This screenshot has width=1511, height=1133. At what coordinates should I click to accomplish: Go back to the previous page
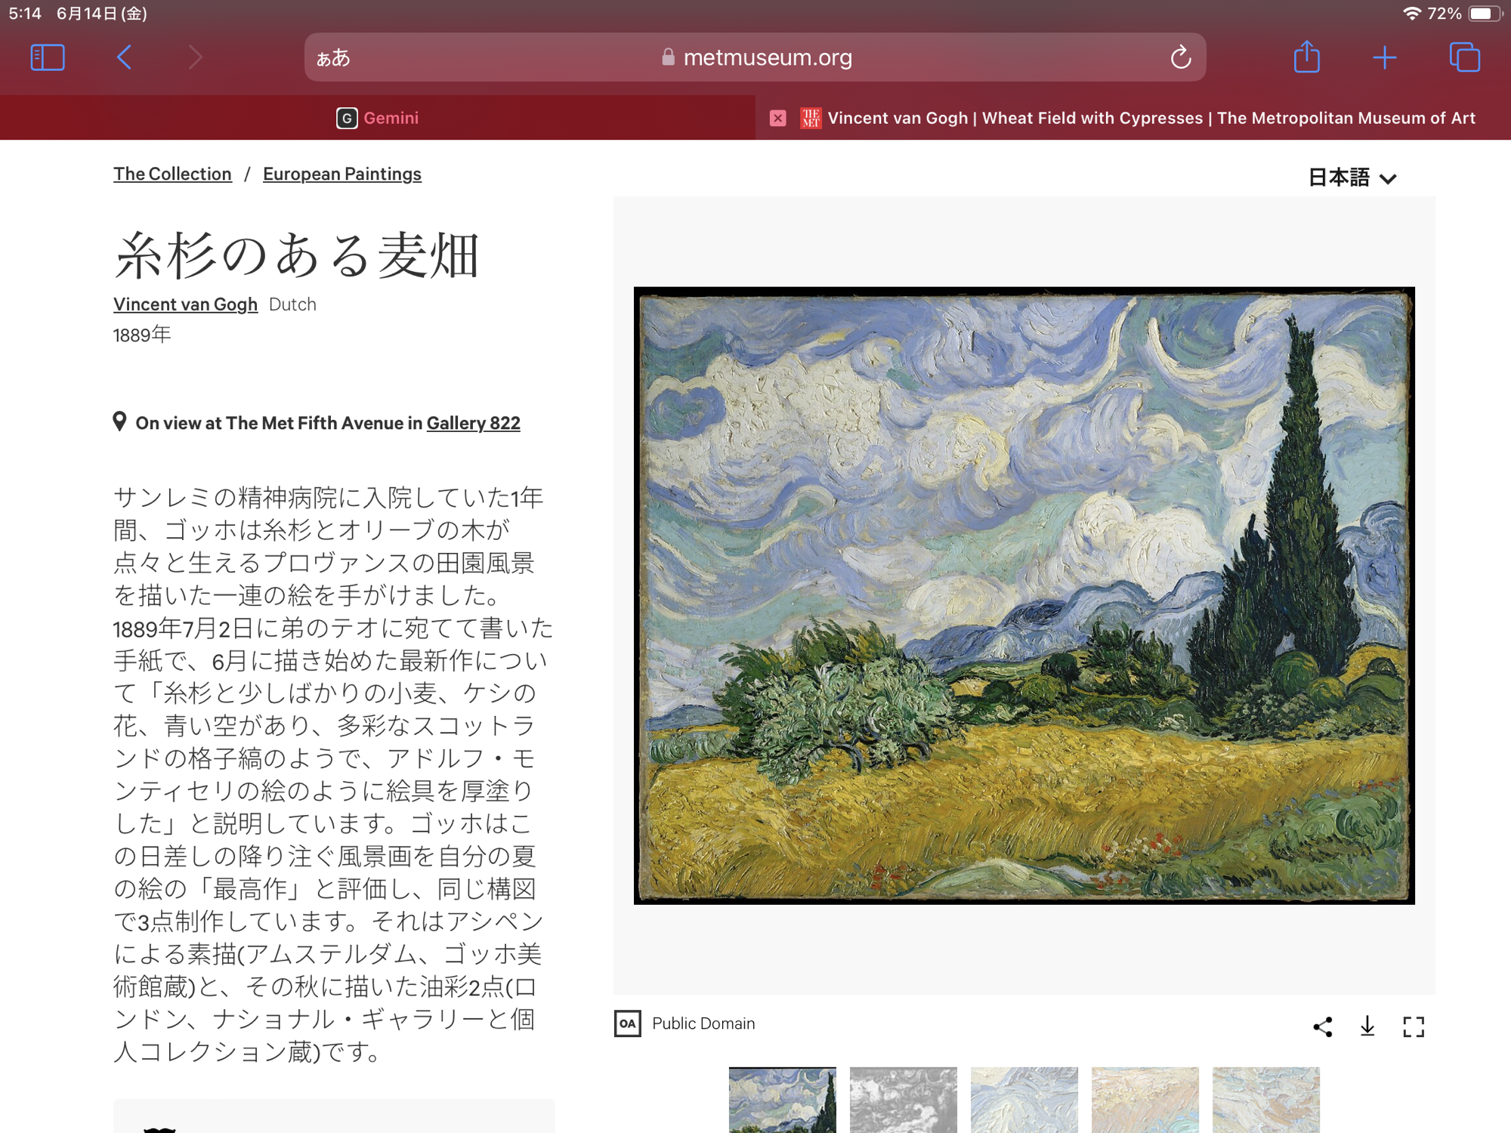tap(125, 57)
